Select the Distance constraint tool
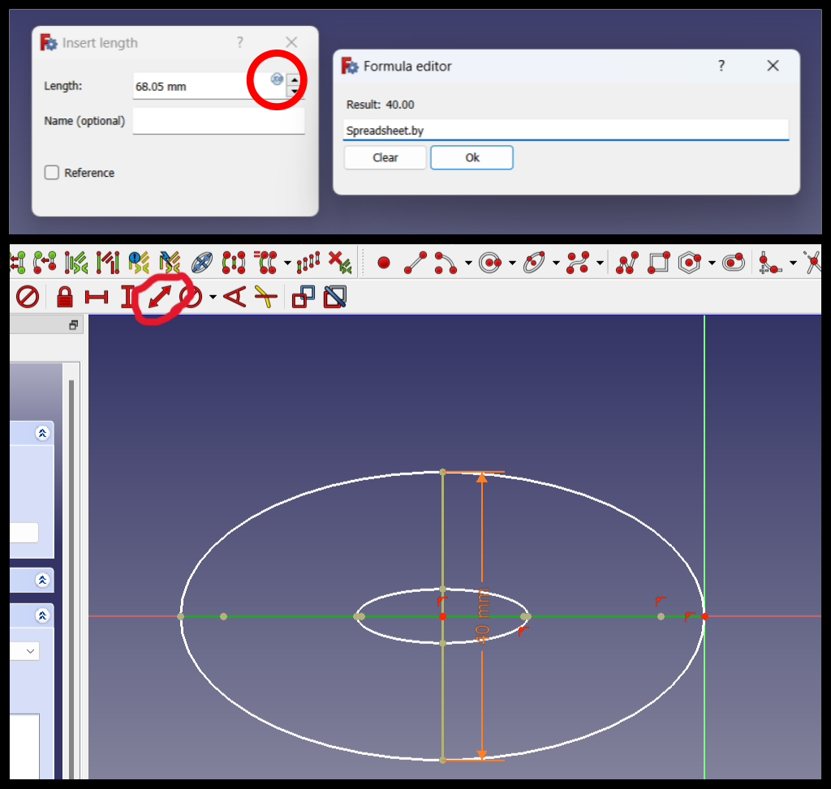The height and width of the screenshot is (789, 831). [159, 296]
